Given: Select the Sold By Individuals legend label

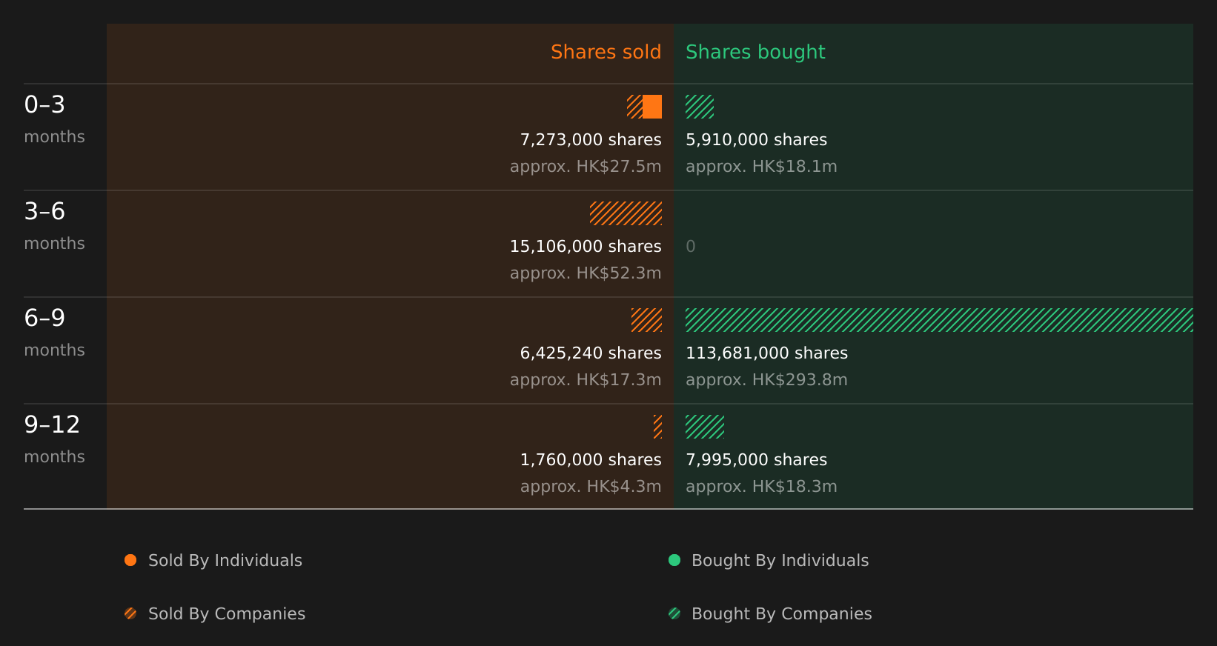Looking at the screenshot, I should (x=225, y=561).
